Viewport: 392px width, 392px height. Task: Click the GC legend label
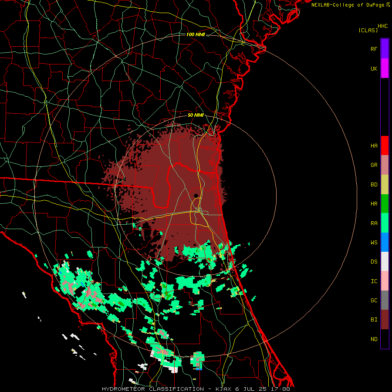374,301
